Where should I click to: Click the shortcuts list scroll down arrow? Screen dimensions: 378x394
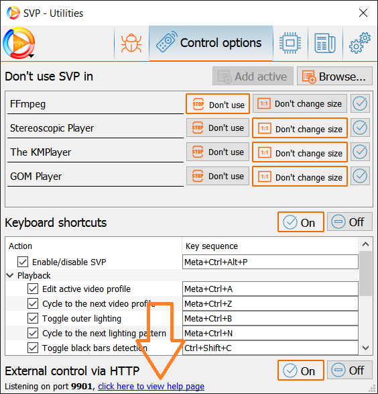tap(365, 348)
